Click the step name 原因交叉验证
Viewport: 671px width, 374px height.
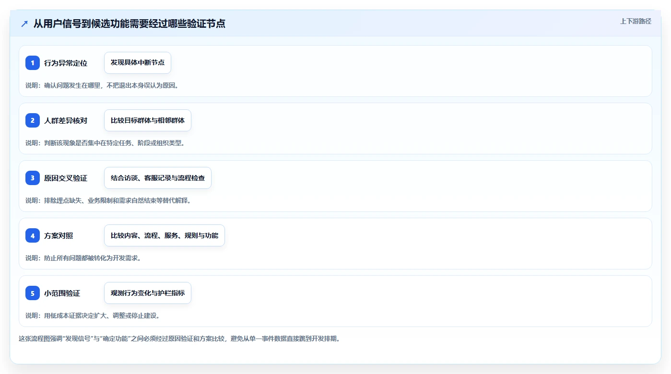point(66,178)
